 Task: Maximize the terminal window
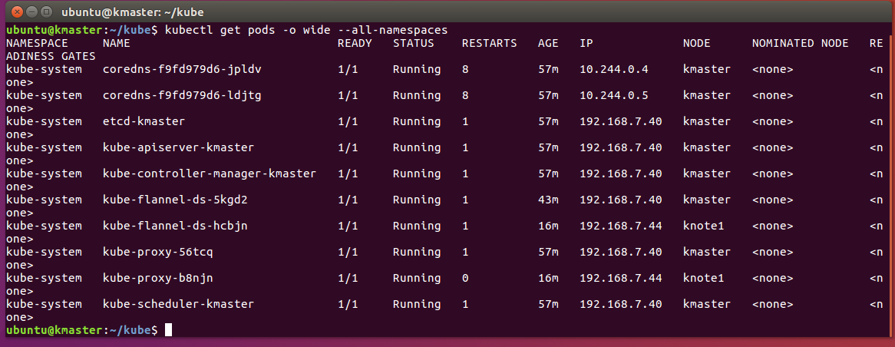46,12
